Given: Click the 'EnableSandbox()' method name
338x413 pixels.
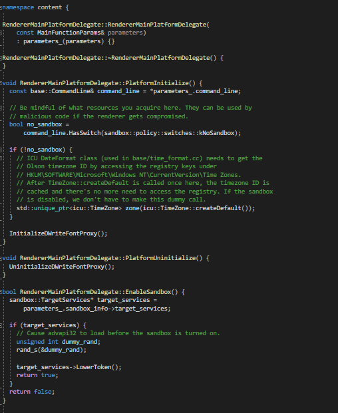Looking at the screenshot, I should [x=152, y=292].
